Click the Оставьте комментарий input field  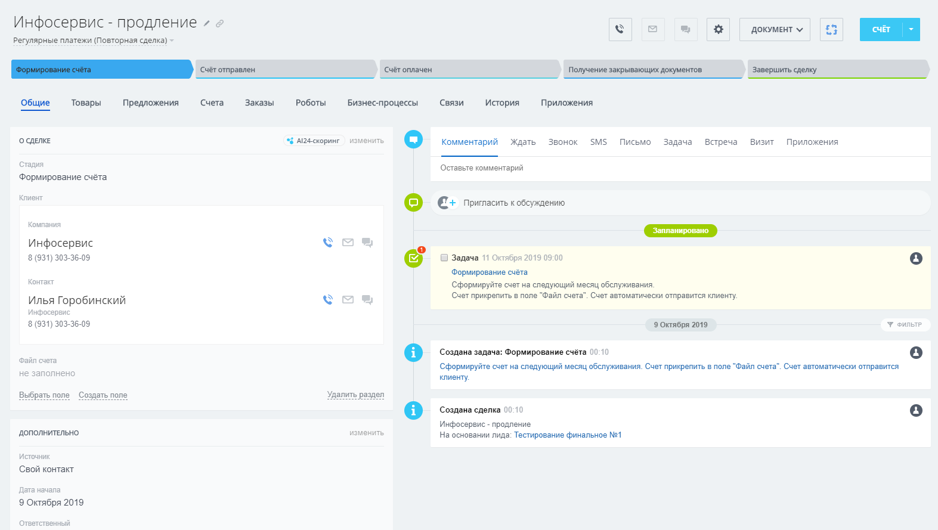coord(680,168)
